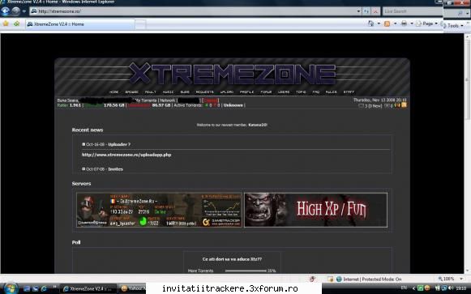Open the Tools menu in command bar

(453, 26)
